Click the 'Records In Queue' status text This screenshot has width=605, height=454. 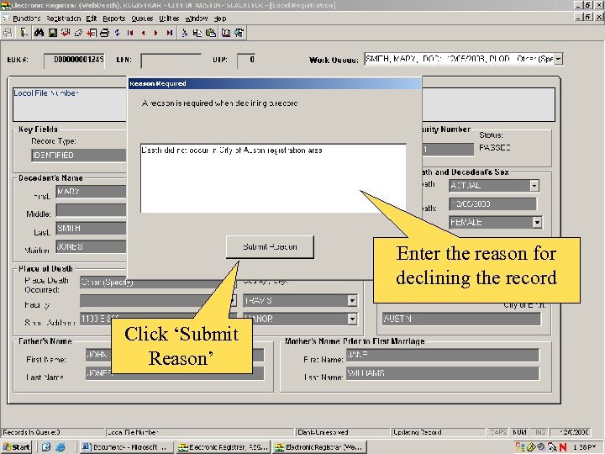point(32,432)
